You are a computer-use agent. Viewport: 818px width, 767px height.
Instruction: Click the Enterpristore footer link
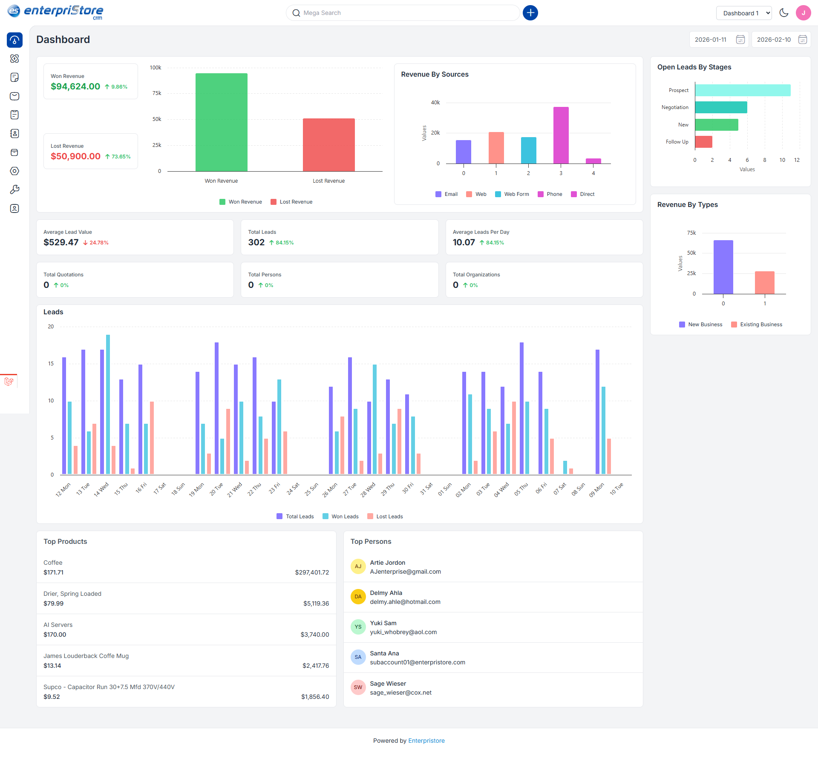(x=426, y=740)
